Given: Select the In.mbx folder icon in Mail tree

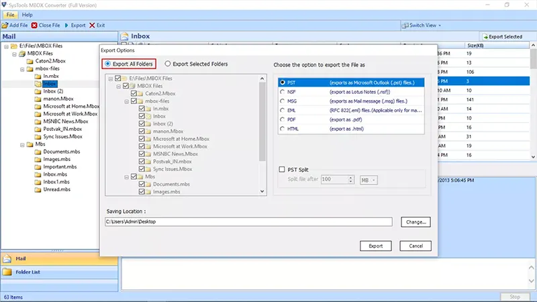Looking at the screenshot, I should [x=38, y=76].
